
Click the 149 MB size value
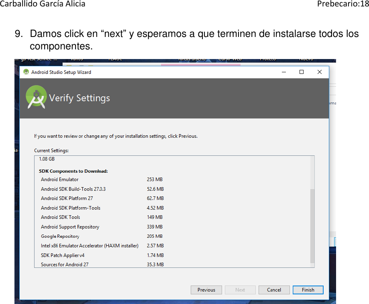point(155,217)
